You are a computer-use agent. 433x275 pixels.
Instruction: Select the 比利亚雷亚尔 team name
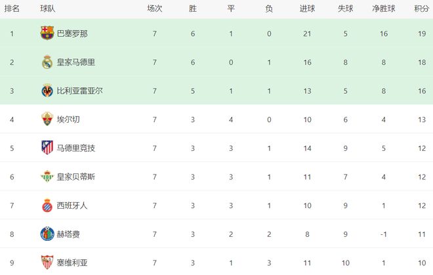(80, 91)
